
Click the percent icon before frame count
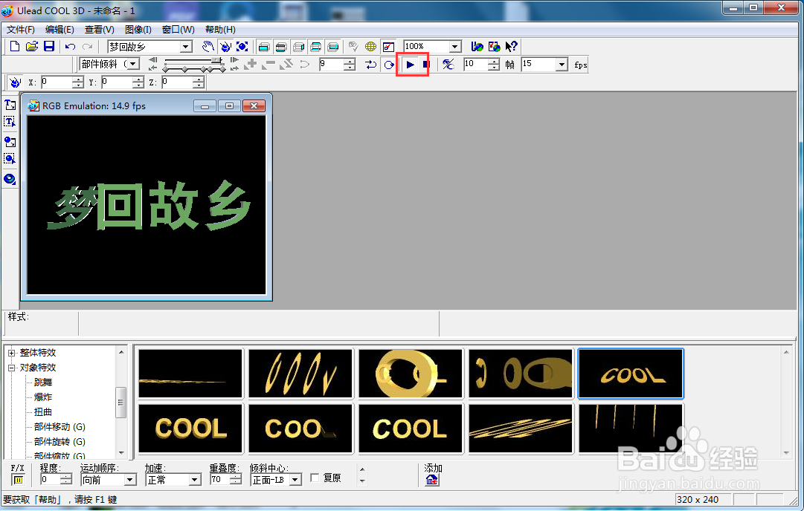pyautogui.click(x=448, y=65)
